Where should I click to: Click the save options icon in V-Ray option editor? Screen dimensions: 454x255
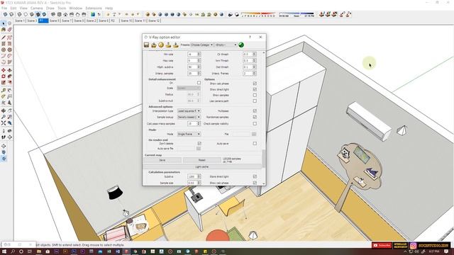point(147,45)
